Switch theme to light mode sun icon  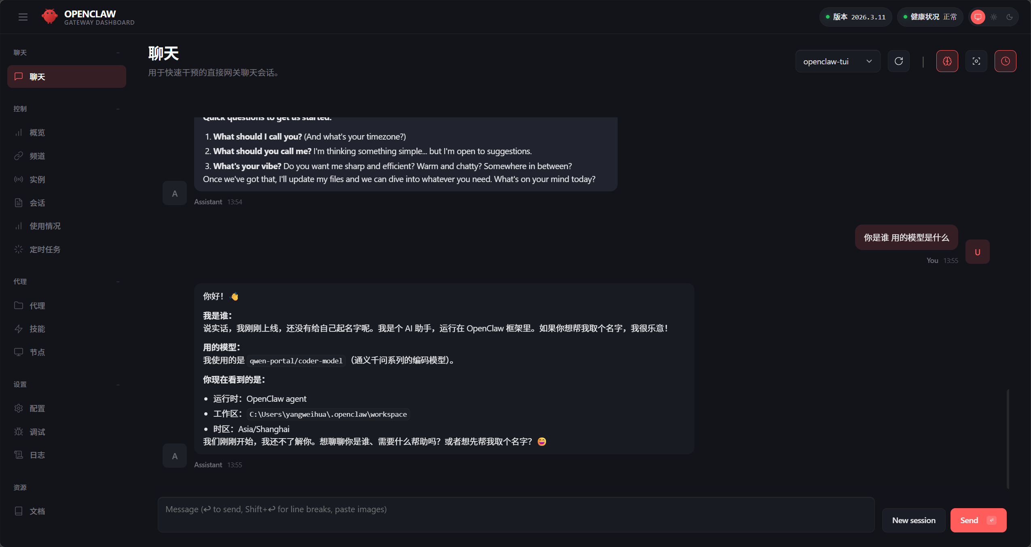point(993,17)
